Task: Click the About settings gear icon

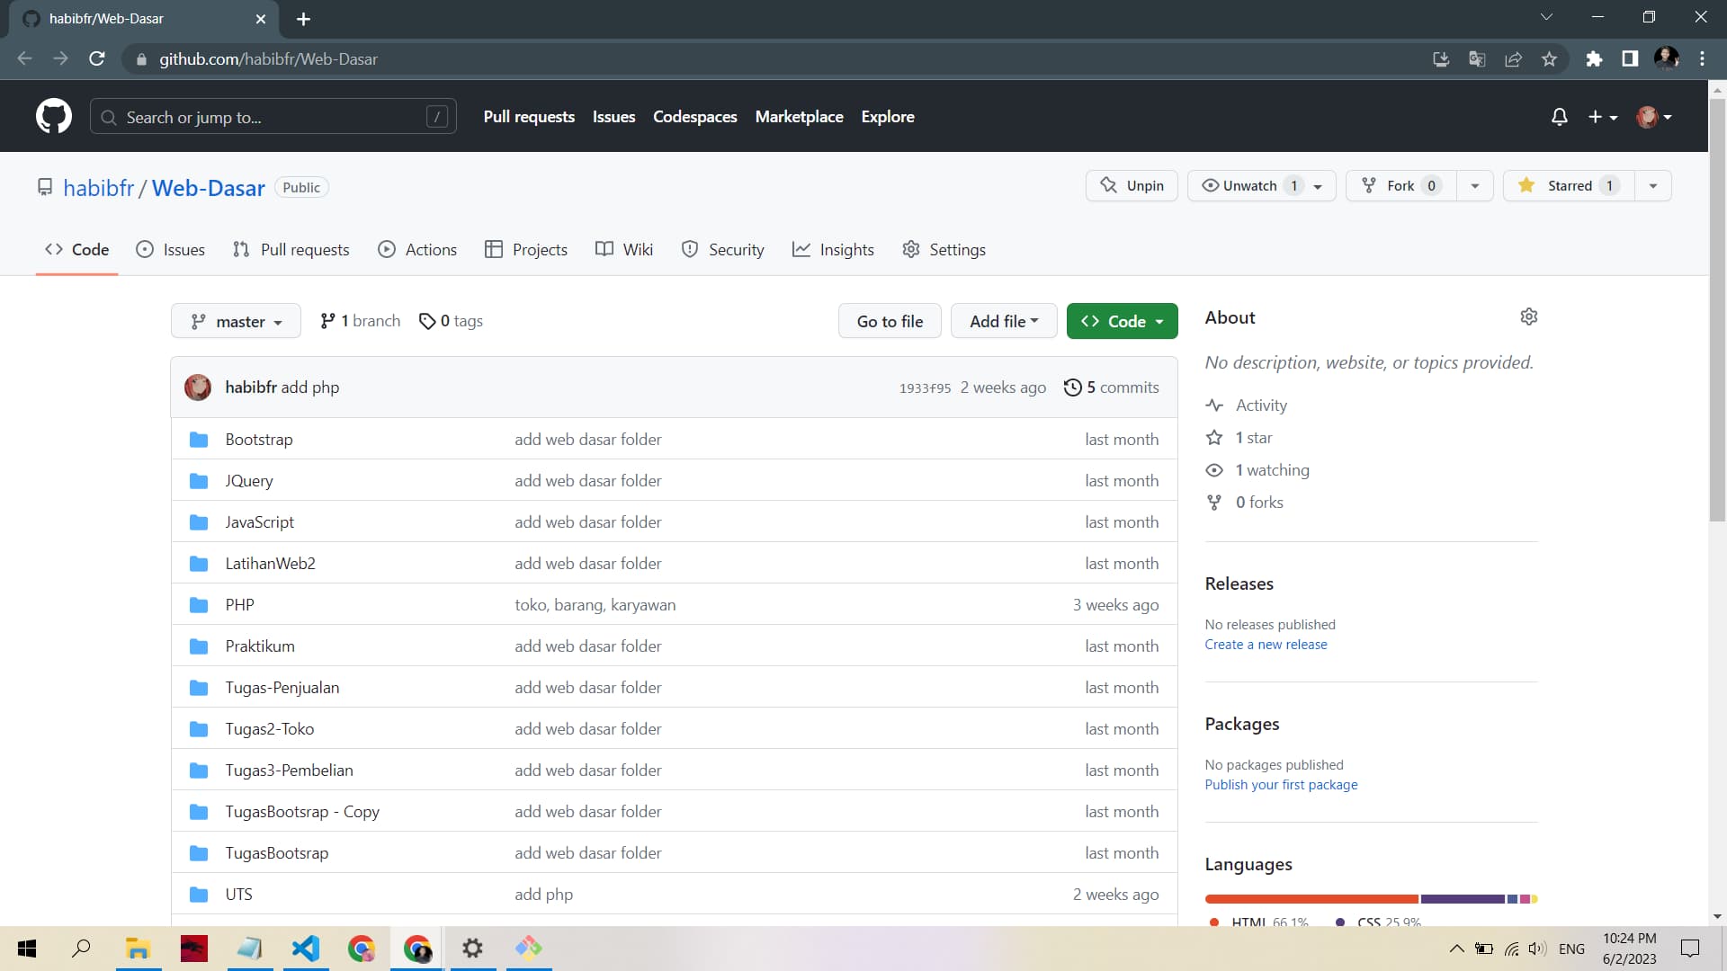Action: pyautogui.click(x=1529, y=316)
